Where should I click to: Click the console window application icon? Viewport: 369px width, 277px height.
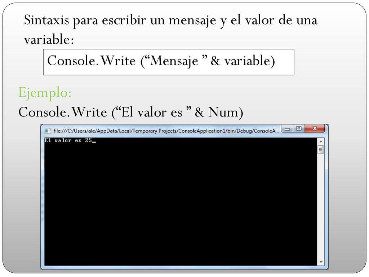coord(48,131)
